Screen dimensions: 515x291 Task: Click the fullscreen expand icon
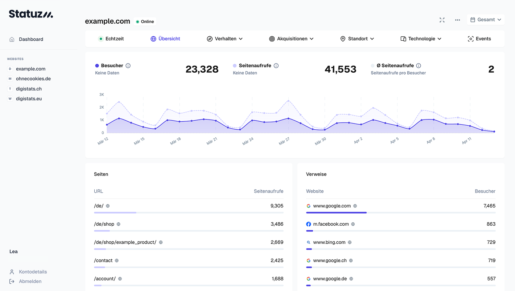pyautogui.click(x=442, y=20)
